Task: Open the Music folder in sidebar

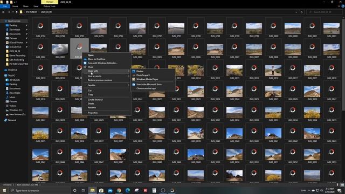Action: pyautogui.click(x=12, y=97)
